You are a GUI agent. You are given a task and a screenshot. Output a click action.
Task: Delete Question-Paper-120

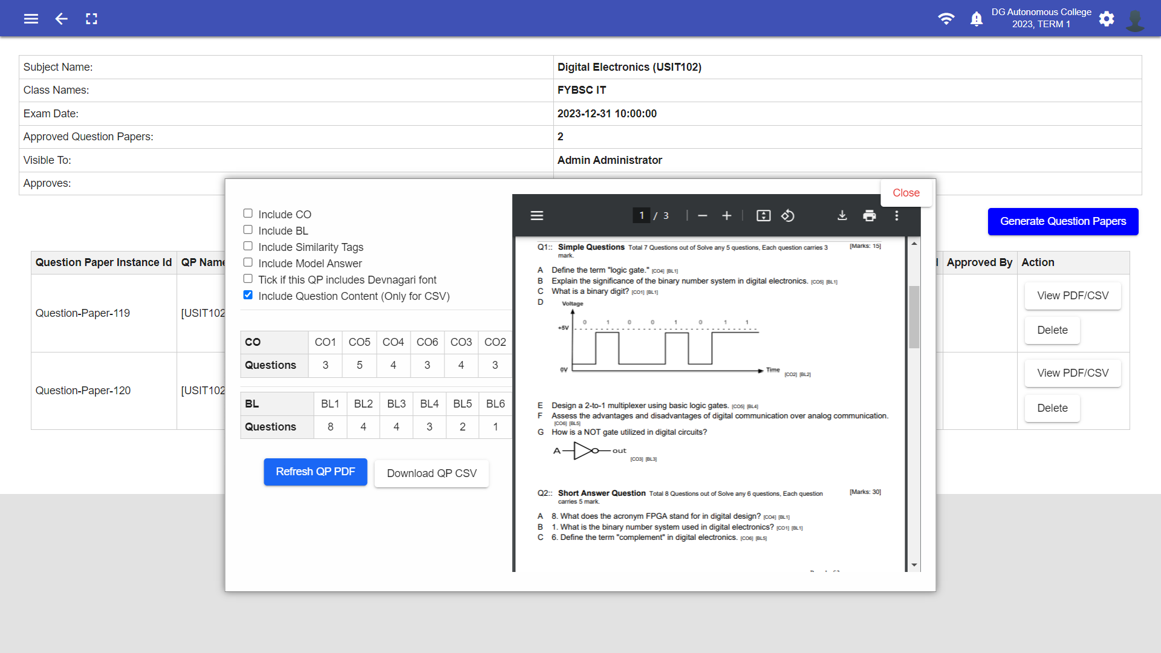[1052, 408]
